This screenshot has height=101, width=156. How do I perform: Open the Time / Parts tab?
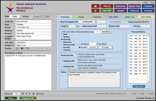[113, 17]
